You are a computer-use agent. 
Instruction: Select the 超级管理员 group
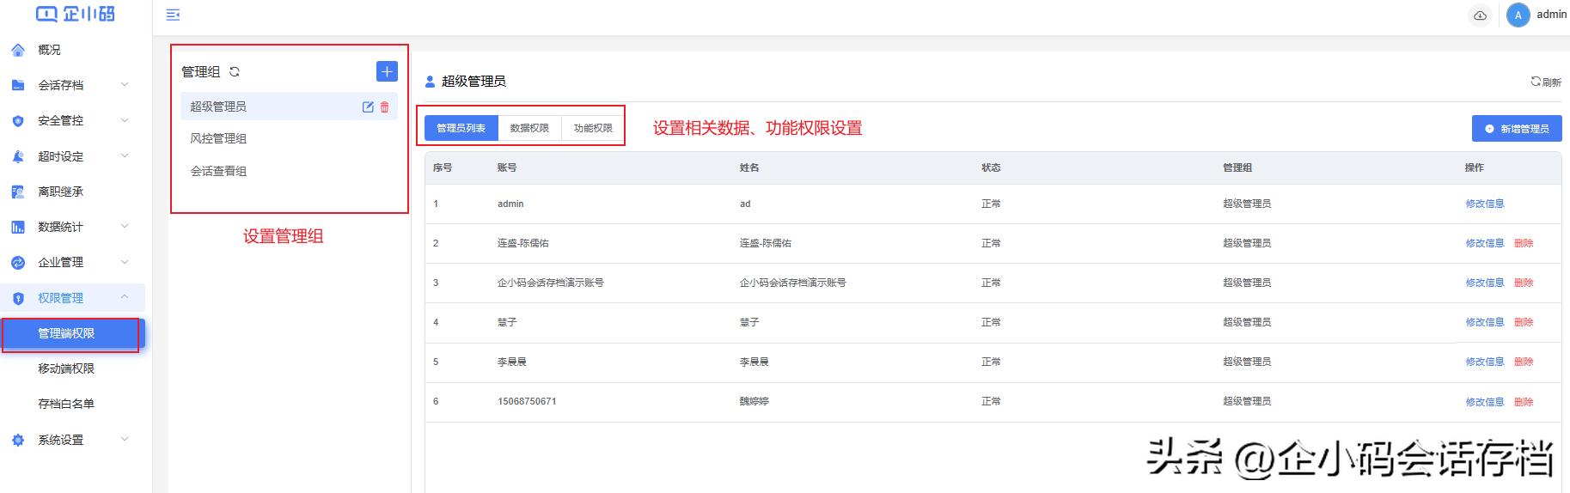[x=289, y=107]
